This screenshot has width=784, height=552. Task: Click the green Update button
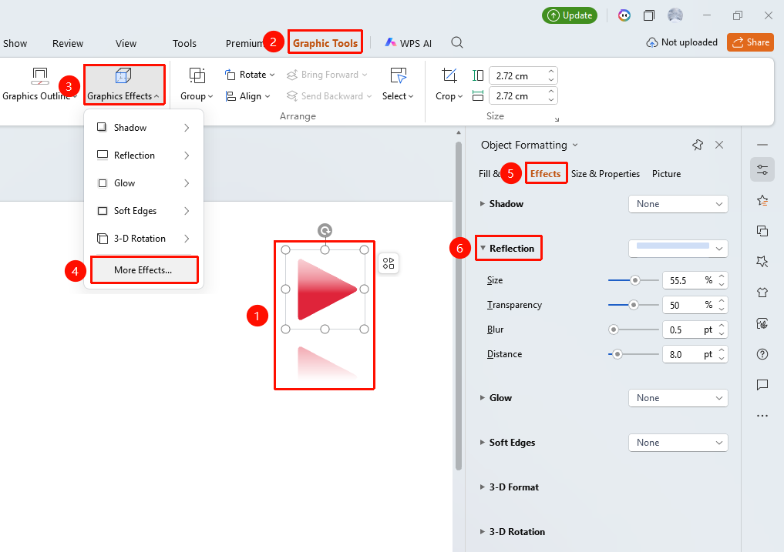pyautogui.click(x=570, y=15)
